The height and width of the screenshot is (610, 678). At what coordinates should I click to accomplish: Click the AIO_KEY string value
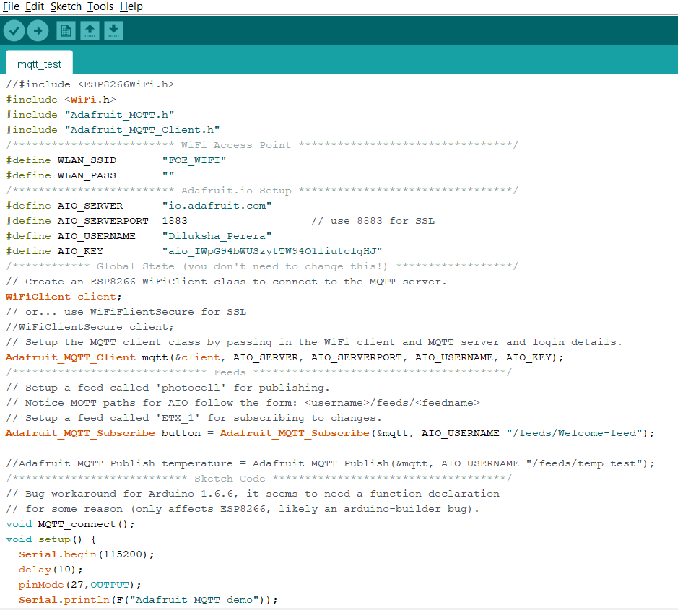click(x=272, y=250)
